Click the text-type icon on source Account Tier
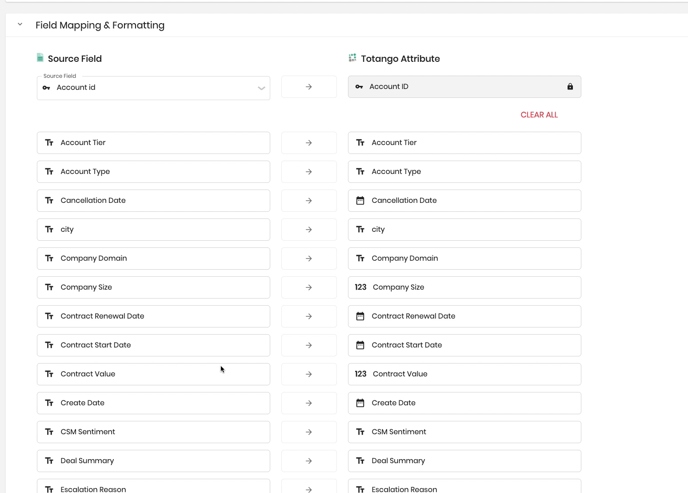 [x=49, y=143]
